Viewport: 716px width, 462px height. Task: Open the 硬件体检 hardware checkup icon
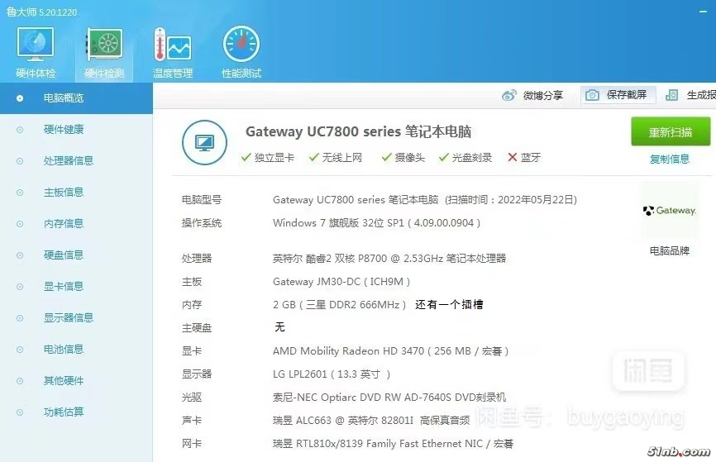coord(35,46)
